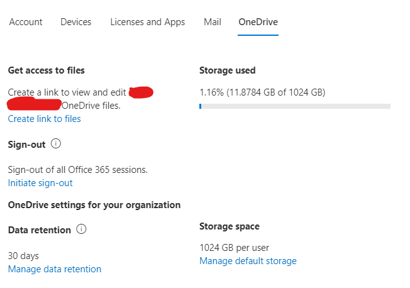Viewport: 410px width, 288px height.
Task: Click Create link to files
Action: pyautogui.click(x=45, y=119)
